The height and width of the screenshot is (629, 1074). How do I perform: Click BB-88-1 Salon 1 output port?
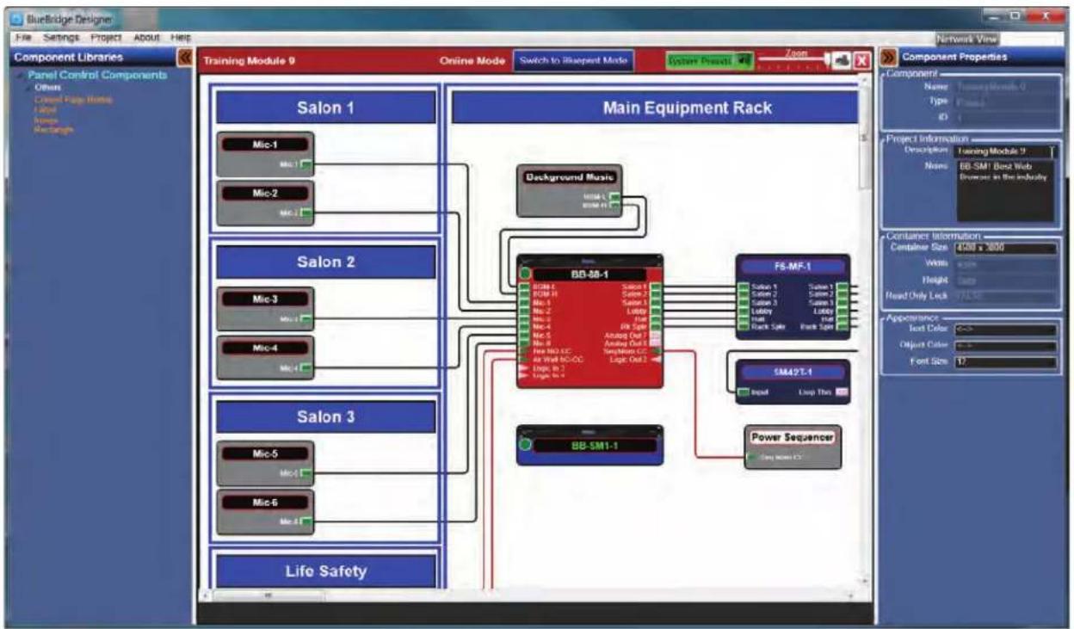(656, 287)
